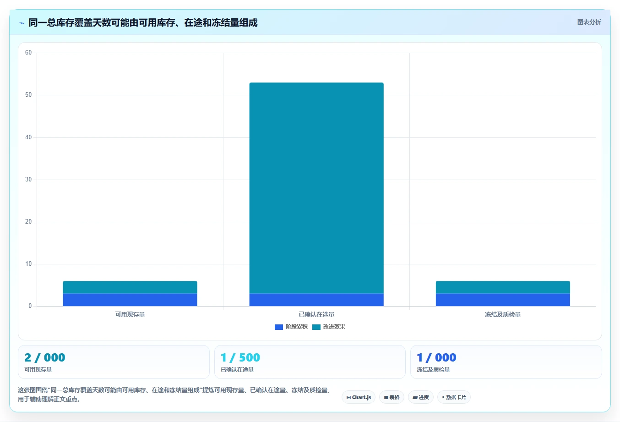
Task: Click the x-axis label 冻结及质检量
Action: (503, 314)
